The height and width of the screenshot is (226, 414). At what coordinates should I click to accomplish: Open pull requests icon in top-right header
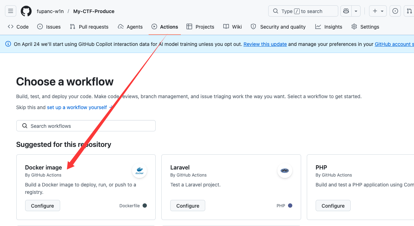point(409,11)
